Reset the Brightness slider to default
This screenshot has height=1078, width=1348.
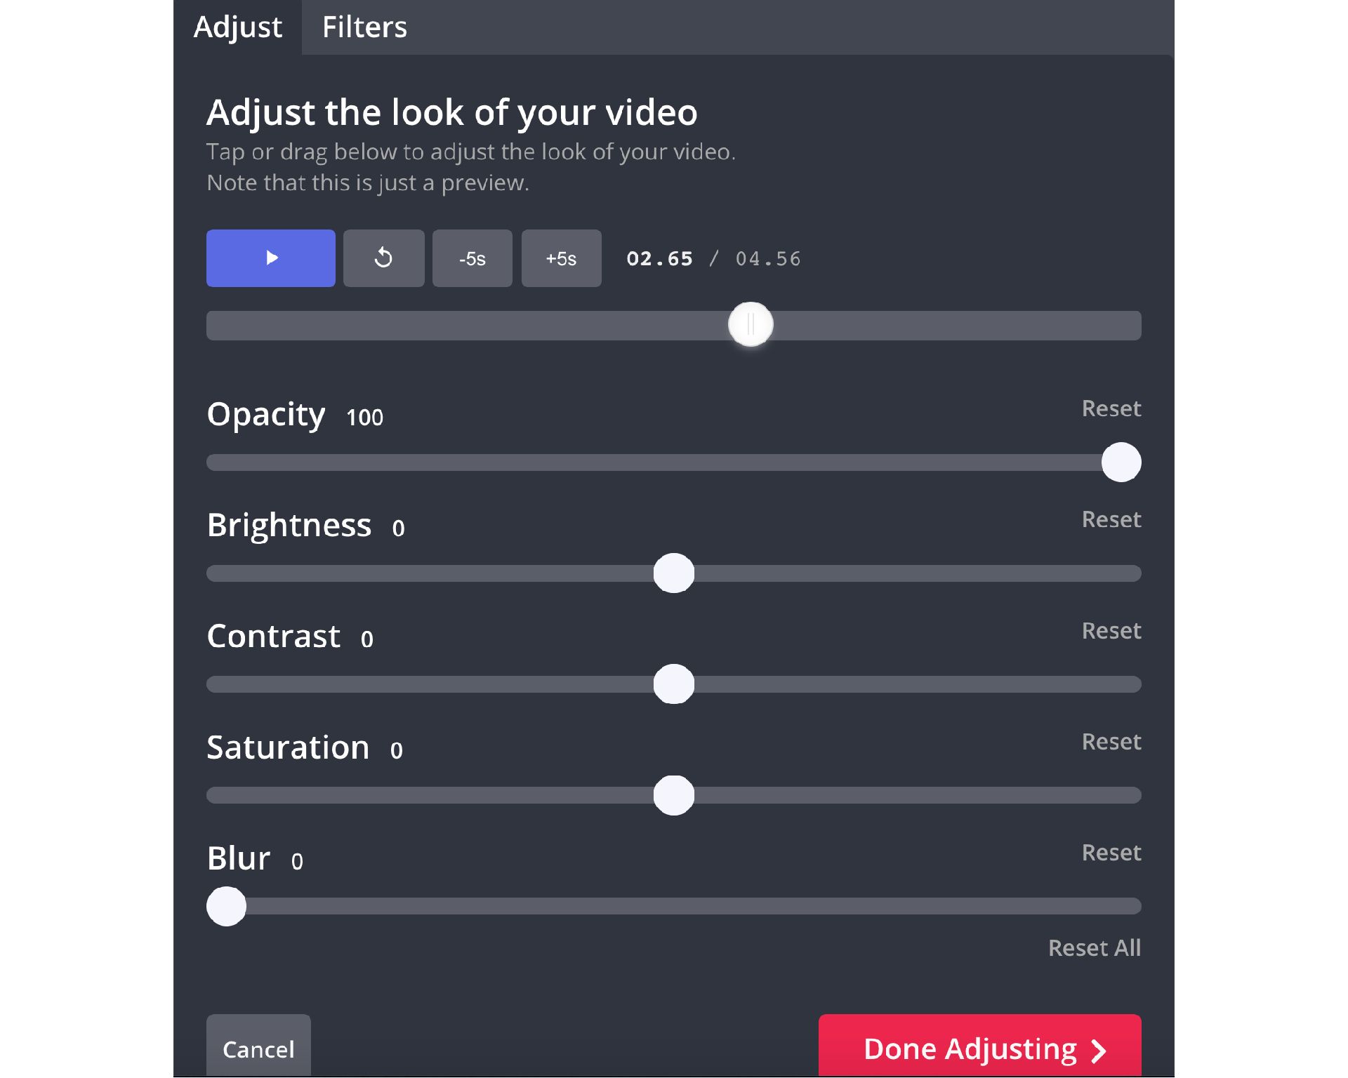[1110, 518]
